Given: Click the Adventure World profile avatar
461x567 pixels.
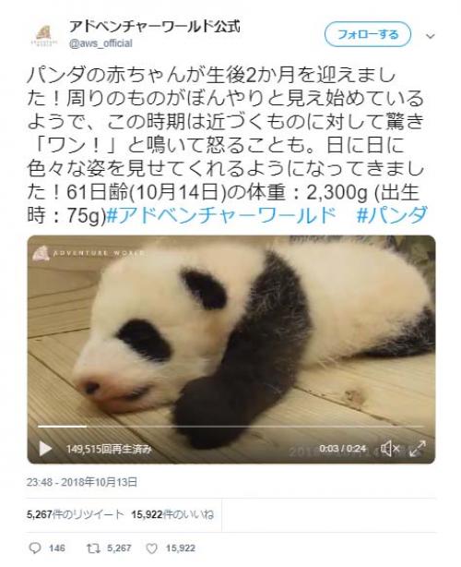Looking at the screenshot, I should tap(44, 35).
